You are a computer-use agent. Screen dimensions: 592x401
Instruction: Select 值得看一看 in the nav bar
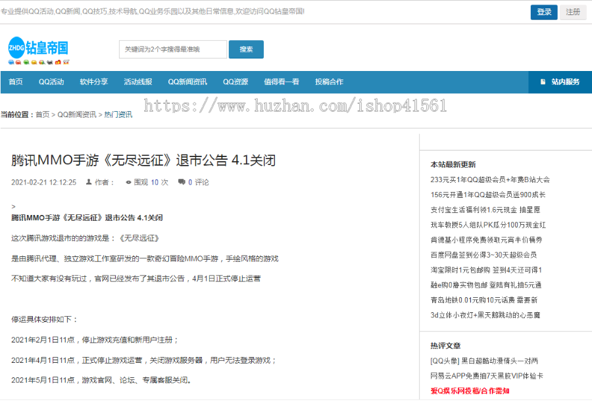[282, 82]
